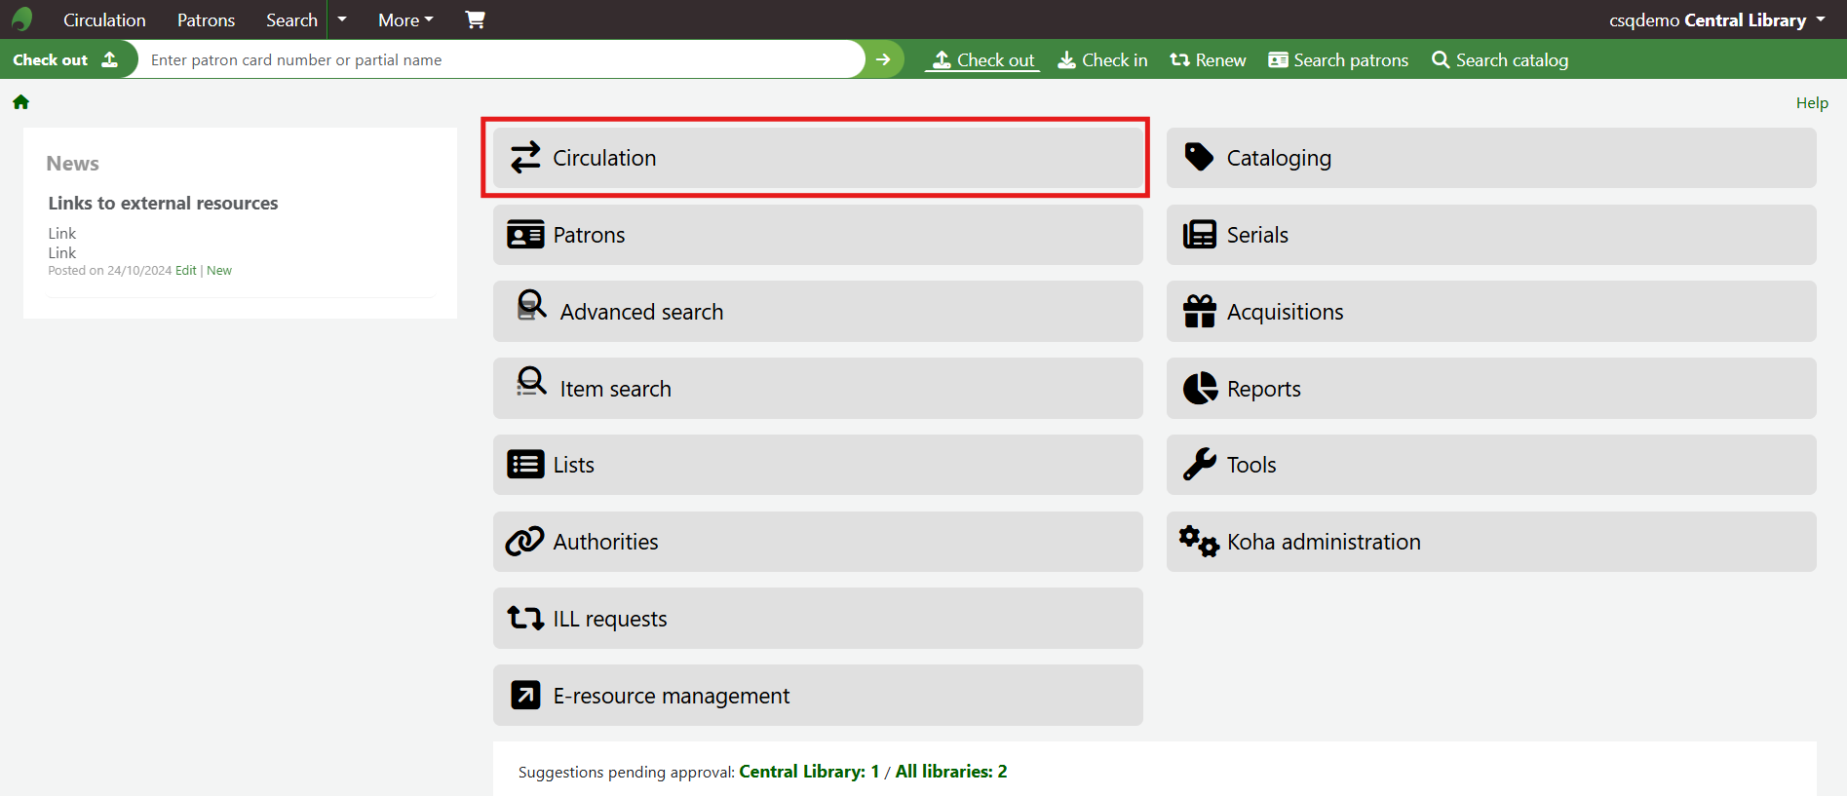Click the ILL requests retweet icon
Viewport: 1847px width, 796px height.
(525, 619)
